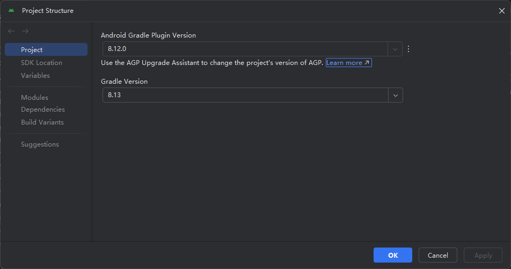Expand the Gradle Version dropdown arrow

[x=396, y=95]
